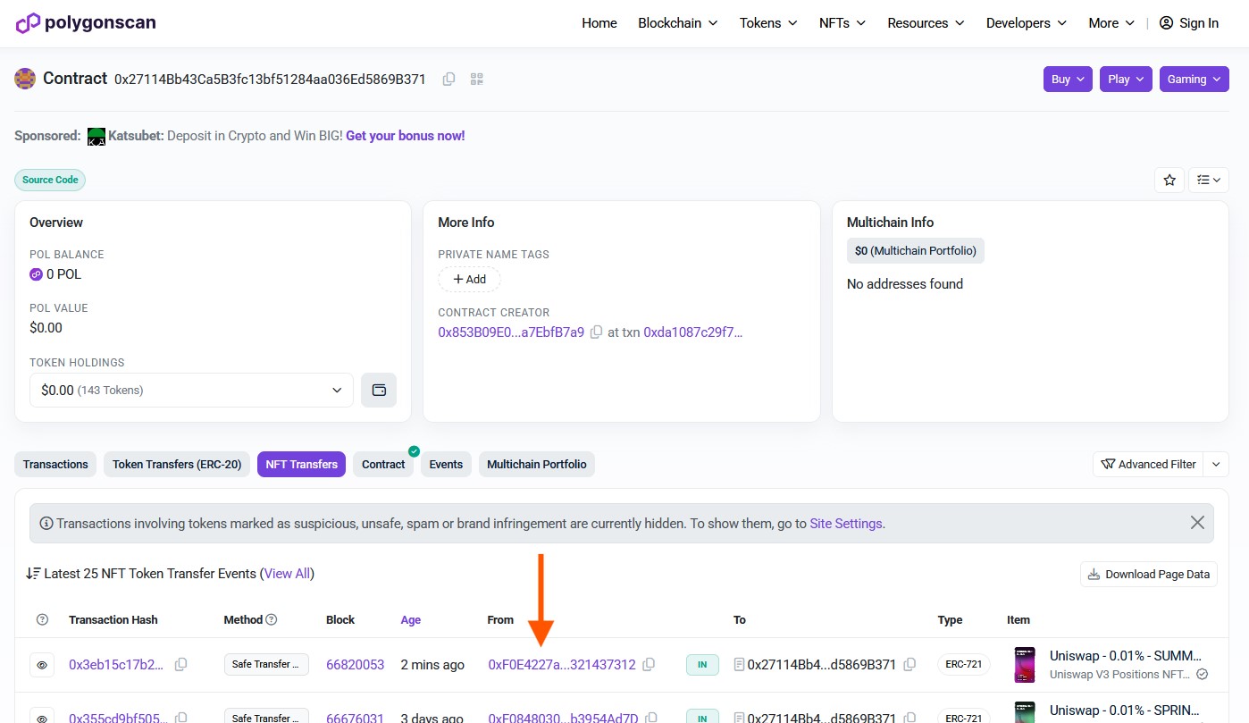Show the QR code for the contract address
The height and width of the screenshot is (723, 1249).
click(476, 80)
